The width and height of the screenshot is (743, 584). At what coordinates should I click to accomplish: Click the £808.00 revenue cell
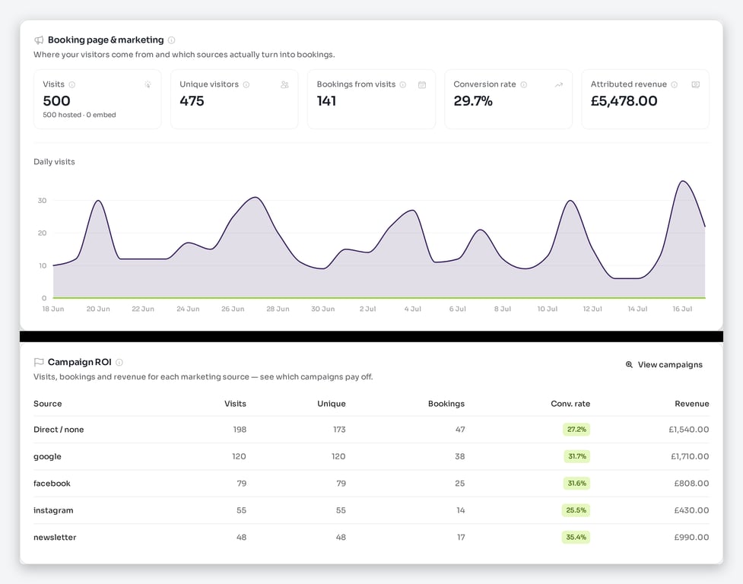point(691,484)
